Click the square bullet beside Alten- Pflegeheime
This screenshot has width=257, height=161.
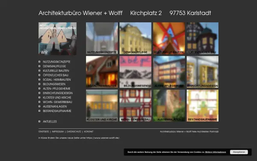(39, 88)
